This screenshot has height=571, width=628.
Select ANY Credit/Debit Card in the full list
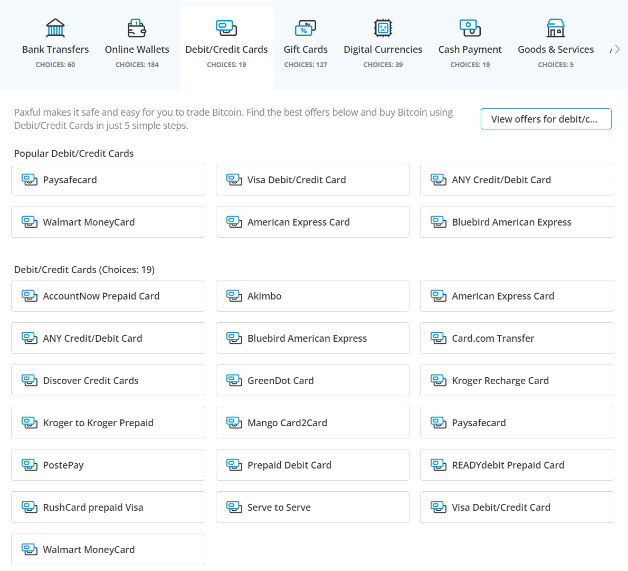(108, 338)
